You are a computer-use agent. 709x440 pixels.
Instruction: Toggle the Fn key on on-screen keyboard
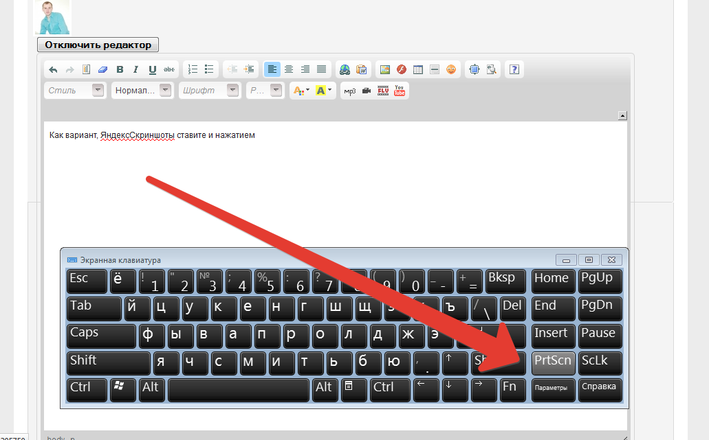pyautogui.click(x=513, y=391)
